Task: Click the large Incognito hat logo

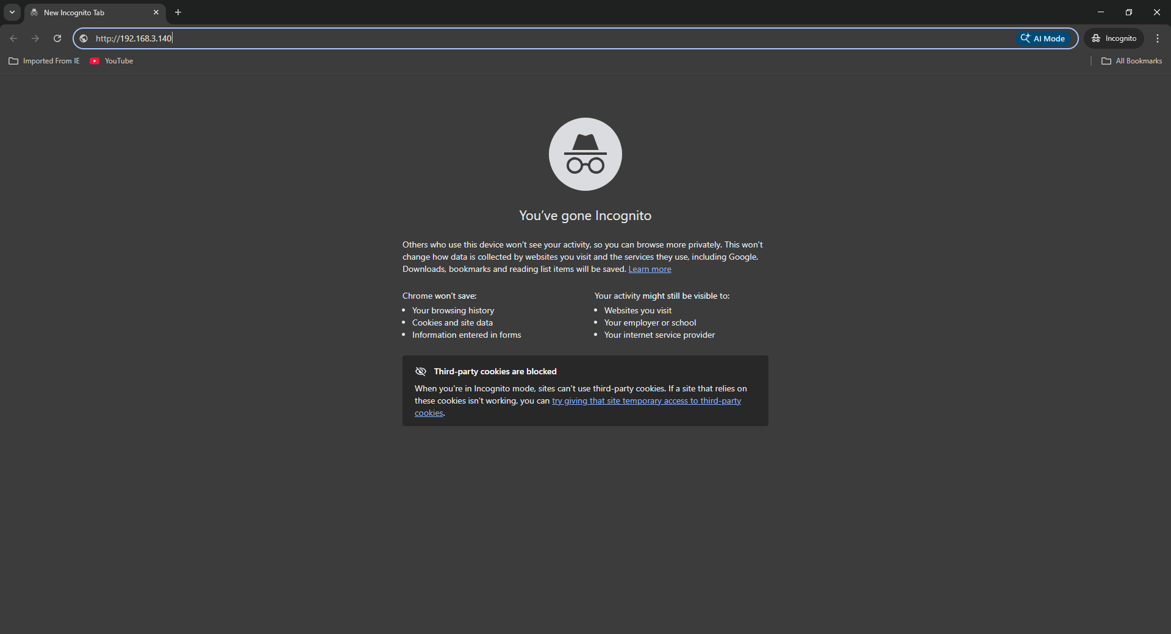Action: pyautogui.click(x=585, y=154)
